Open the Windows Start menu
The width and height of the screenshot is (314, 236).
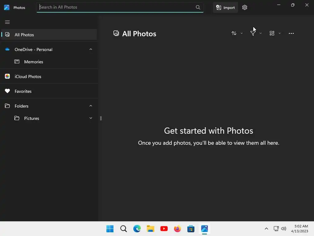pyautogui.click(x=110, y=229)
